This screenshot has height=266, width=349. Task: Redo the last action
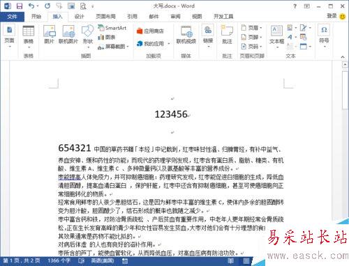(47, 6)
